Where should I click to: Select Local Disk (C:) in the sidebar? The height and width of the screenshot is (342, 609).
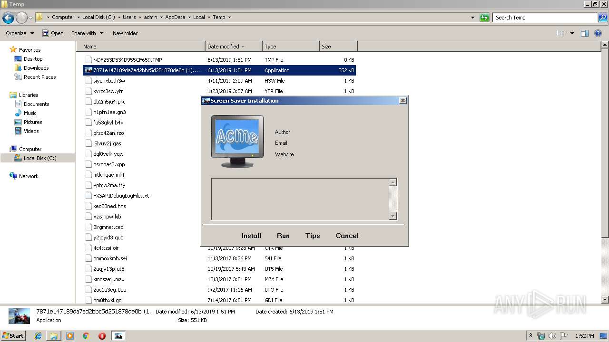(40, 158)
